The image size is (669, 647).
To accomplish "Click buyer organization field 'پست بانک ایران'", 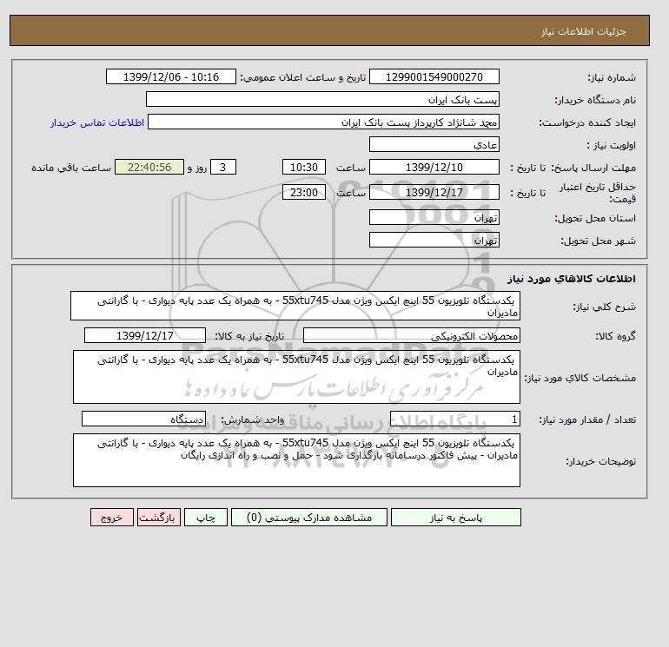I will tap(322, 99).
